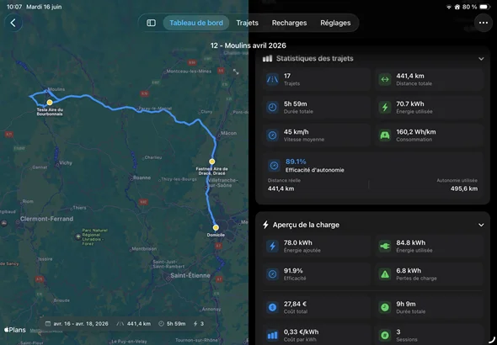The image size is (497, 345).
Task: Click the battery 80 % indicator
Action: tap(476, 7)
